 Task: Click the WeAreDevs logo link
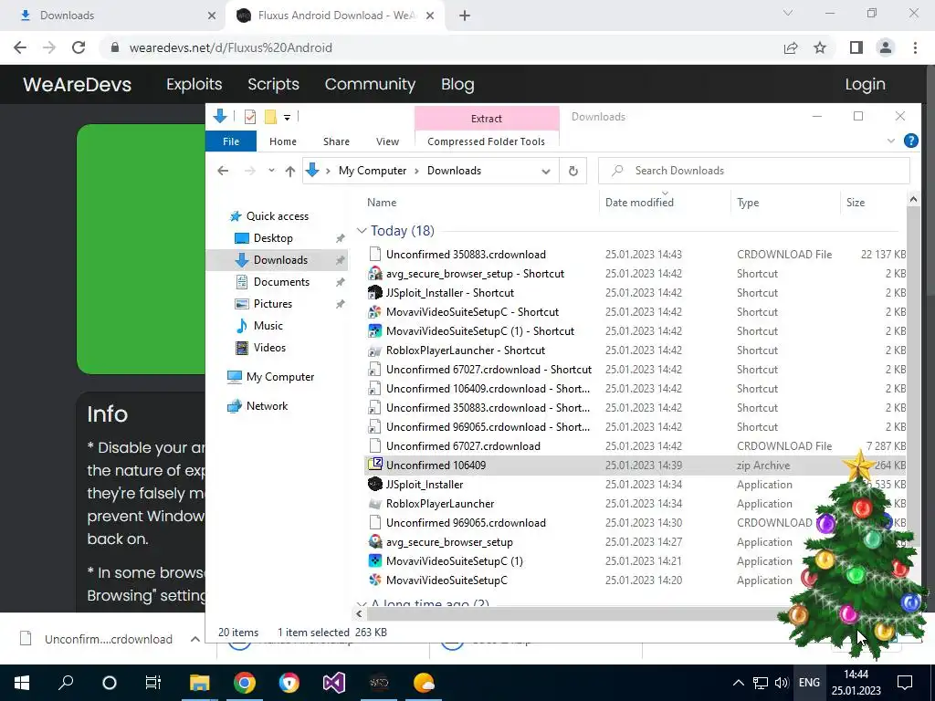[77, 84]
